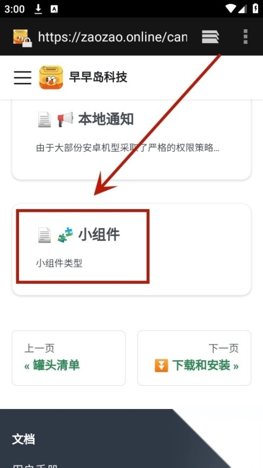This screenshot has width=263, height=468.
Task: Tap 早早岛科技 site title
Action: (x=98, y=77)
